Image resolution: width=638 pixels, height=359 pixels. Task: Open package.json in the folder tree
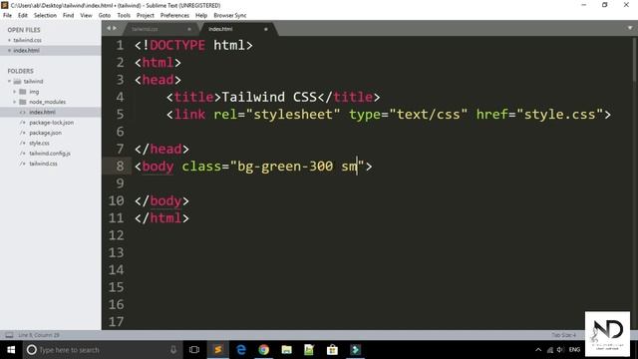coord(45,133)
